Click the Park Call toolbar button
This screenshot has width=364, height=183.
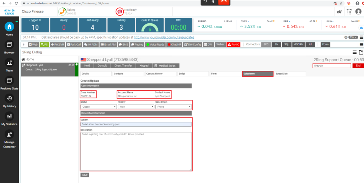point(74,45)
